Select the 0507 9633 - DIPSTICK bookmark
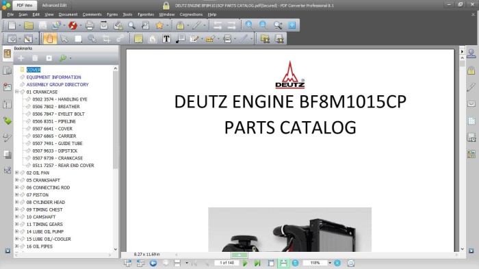 (x=55, y=151)
